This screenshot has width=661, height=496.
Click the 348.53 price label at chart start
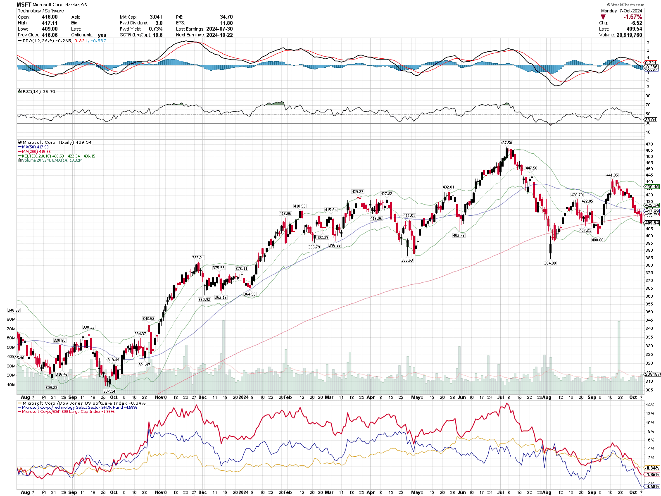tap(14, 310)
